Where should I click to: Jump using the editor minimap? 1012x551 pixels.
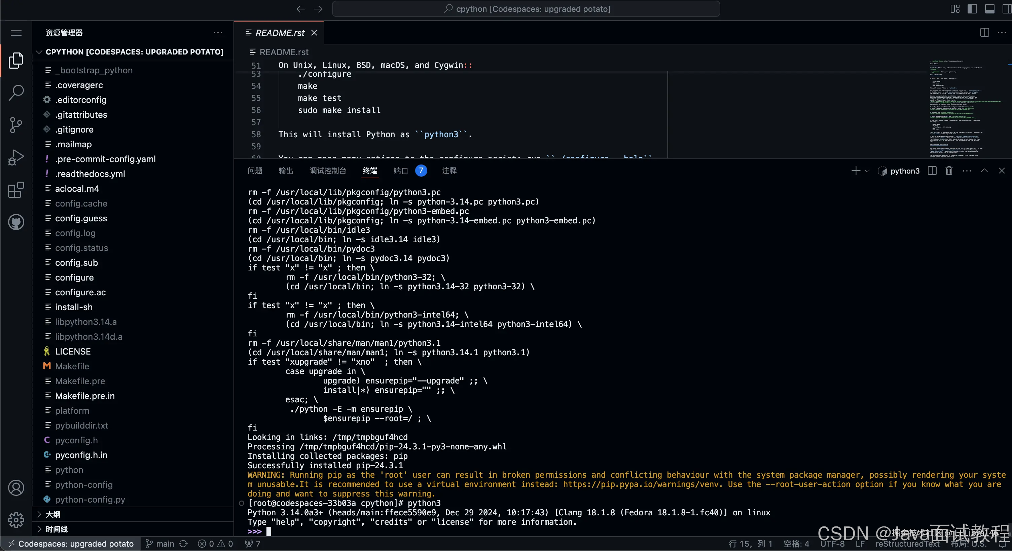(967, 109)
